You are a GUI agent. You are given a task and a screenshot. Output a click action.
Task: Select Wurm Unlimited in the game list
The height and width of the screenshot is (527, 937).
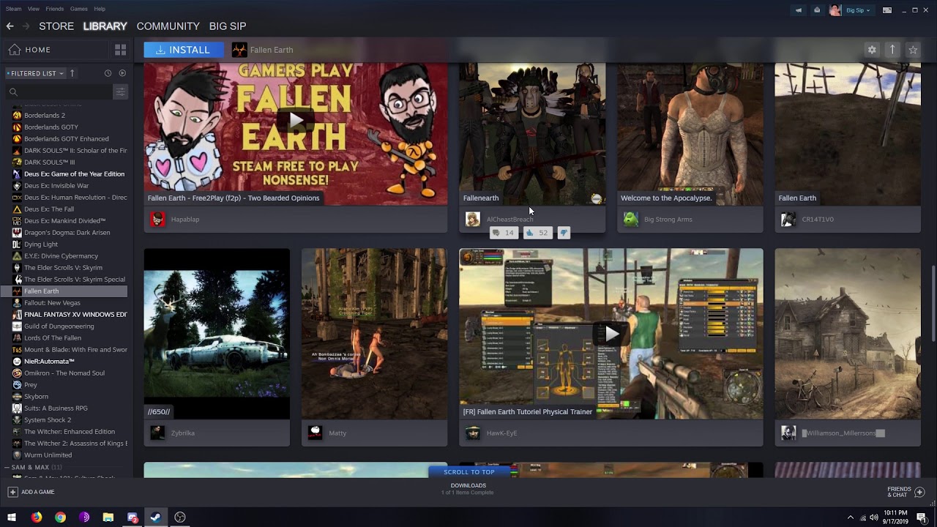[48, 455]
